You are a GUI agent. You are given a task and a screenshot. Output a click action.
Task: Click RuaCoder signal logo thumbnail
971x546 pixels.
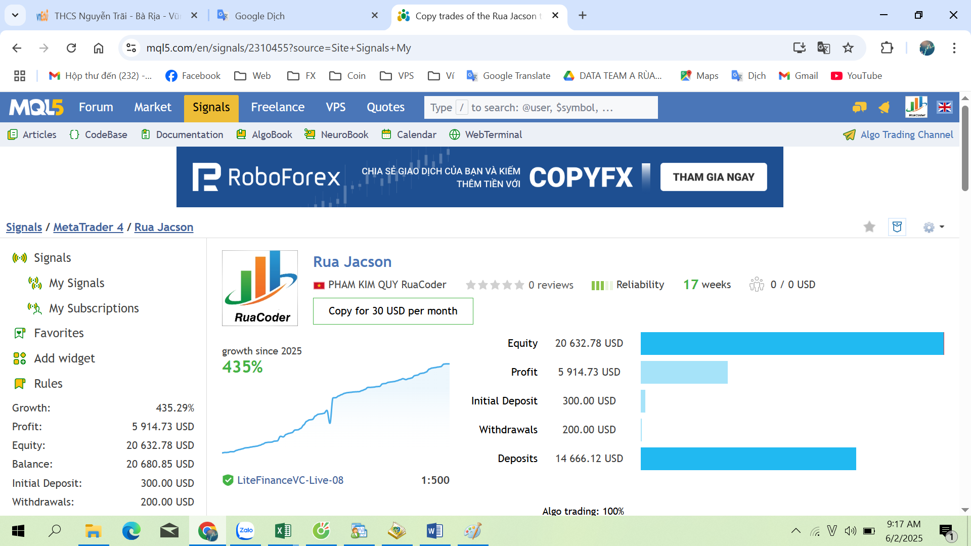click(260, 288)
